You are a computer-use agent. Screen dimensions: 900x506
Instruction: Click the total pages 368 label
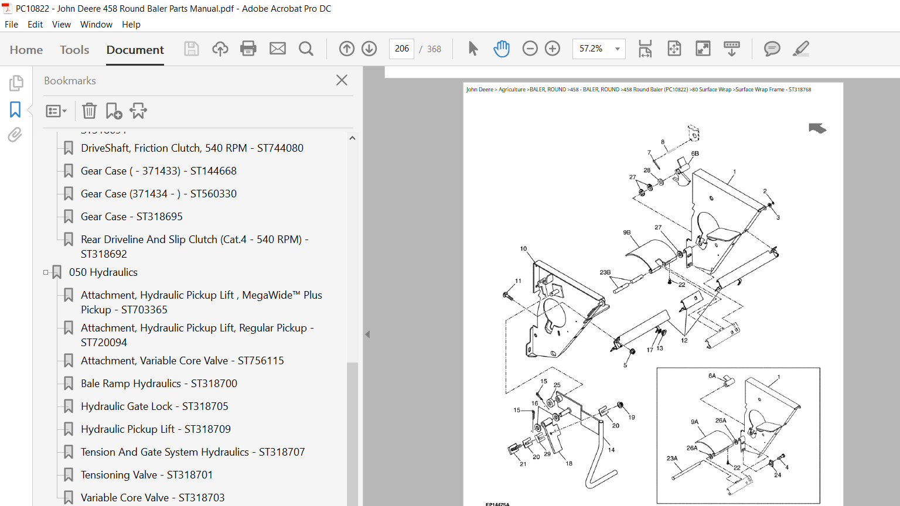(x=434, y=49)
